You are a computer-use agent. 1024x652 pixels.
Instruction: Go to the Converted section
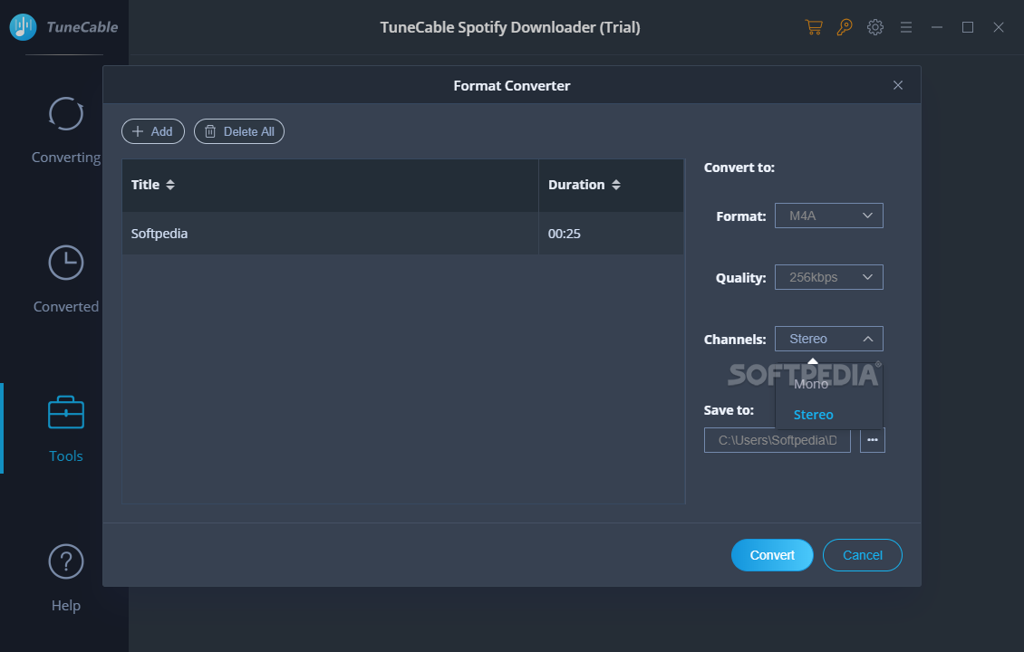[66, 279]
